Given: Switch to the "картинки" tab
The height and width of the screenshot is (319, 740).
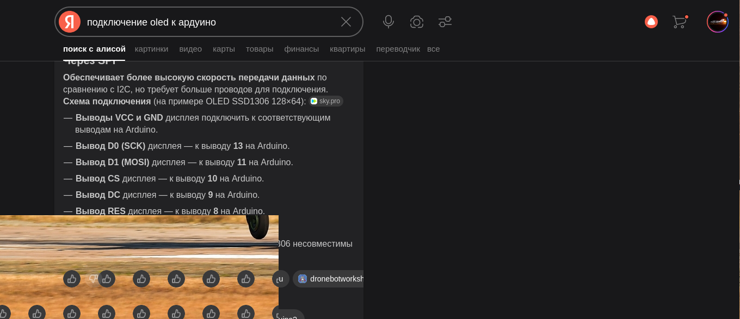Looking at the screenshot, I should [152, 49].
